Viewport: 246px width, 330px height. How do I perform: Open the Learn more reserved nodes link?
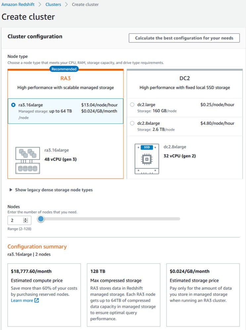(22, 301)
